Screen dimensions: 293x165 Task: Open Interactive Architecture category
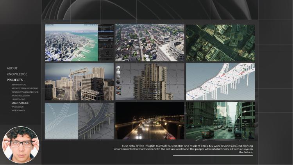25,92
